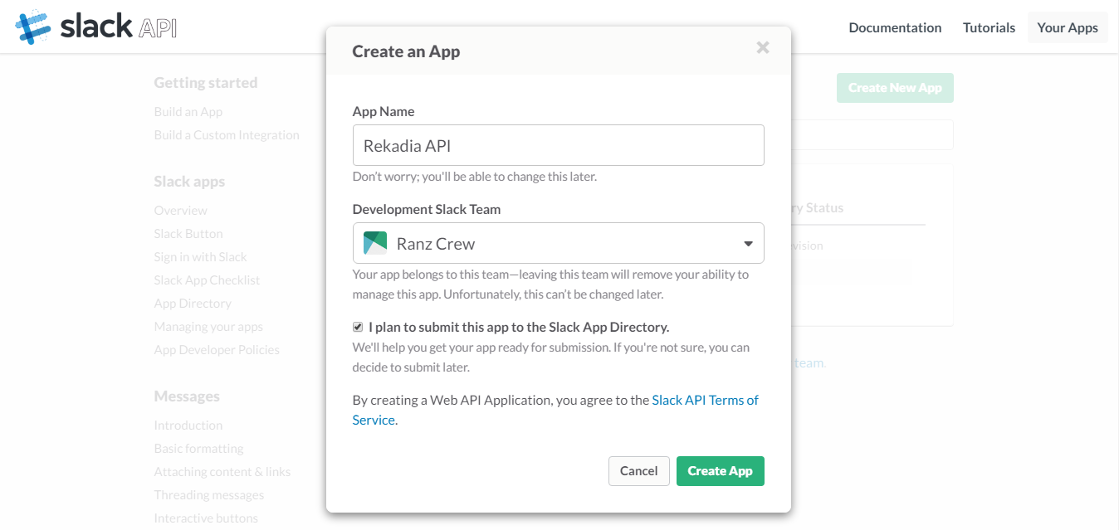
Task: Open Managing your apps link
Action: 208,326
